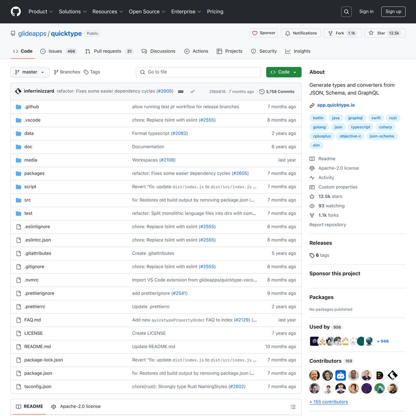Switch to the Apache-2.0 license tab below the files

pos(76,406)
